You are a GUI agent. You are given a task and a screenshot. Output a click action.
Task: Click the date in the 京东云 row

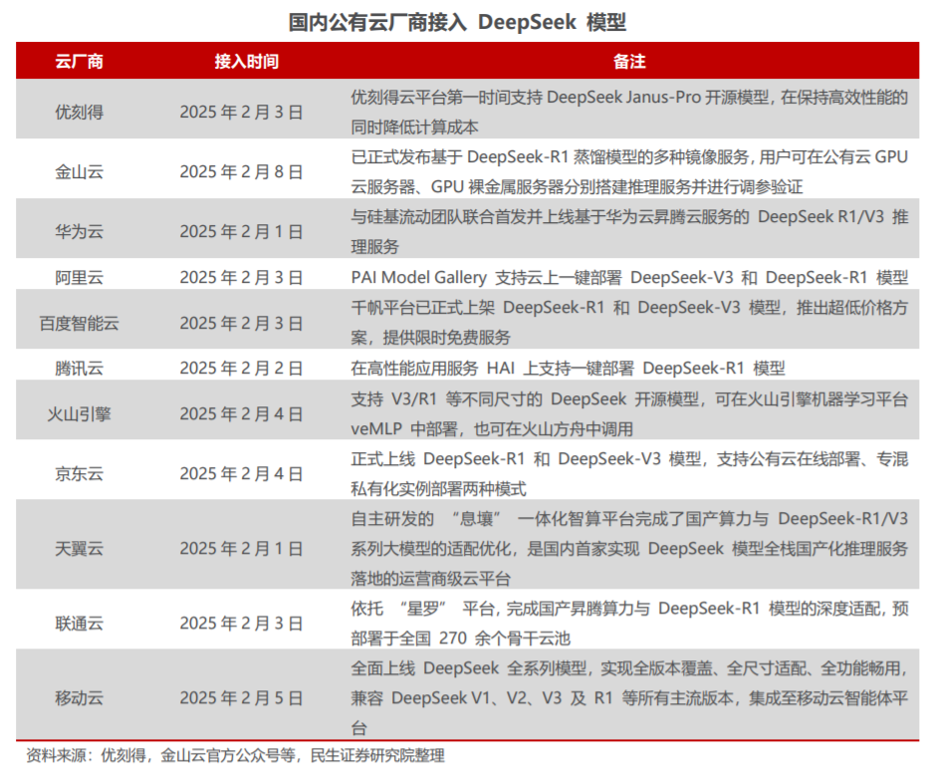coord(241,474)
